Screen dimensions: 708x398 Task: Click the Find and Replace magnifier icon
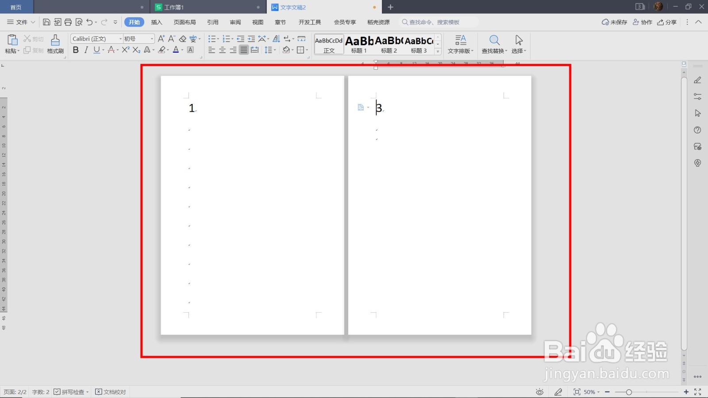click(x=494, y=40)
